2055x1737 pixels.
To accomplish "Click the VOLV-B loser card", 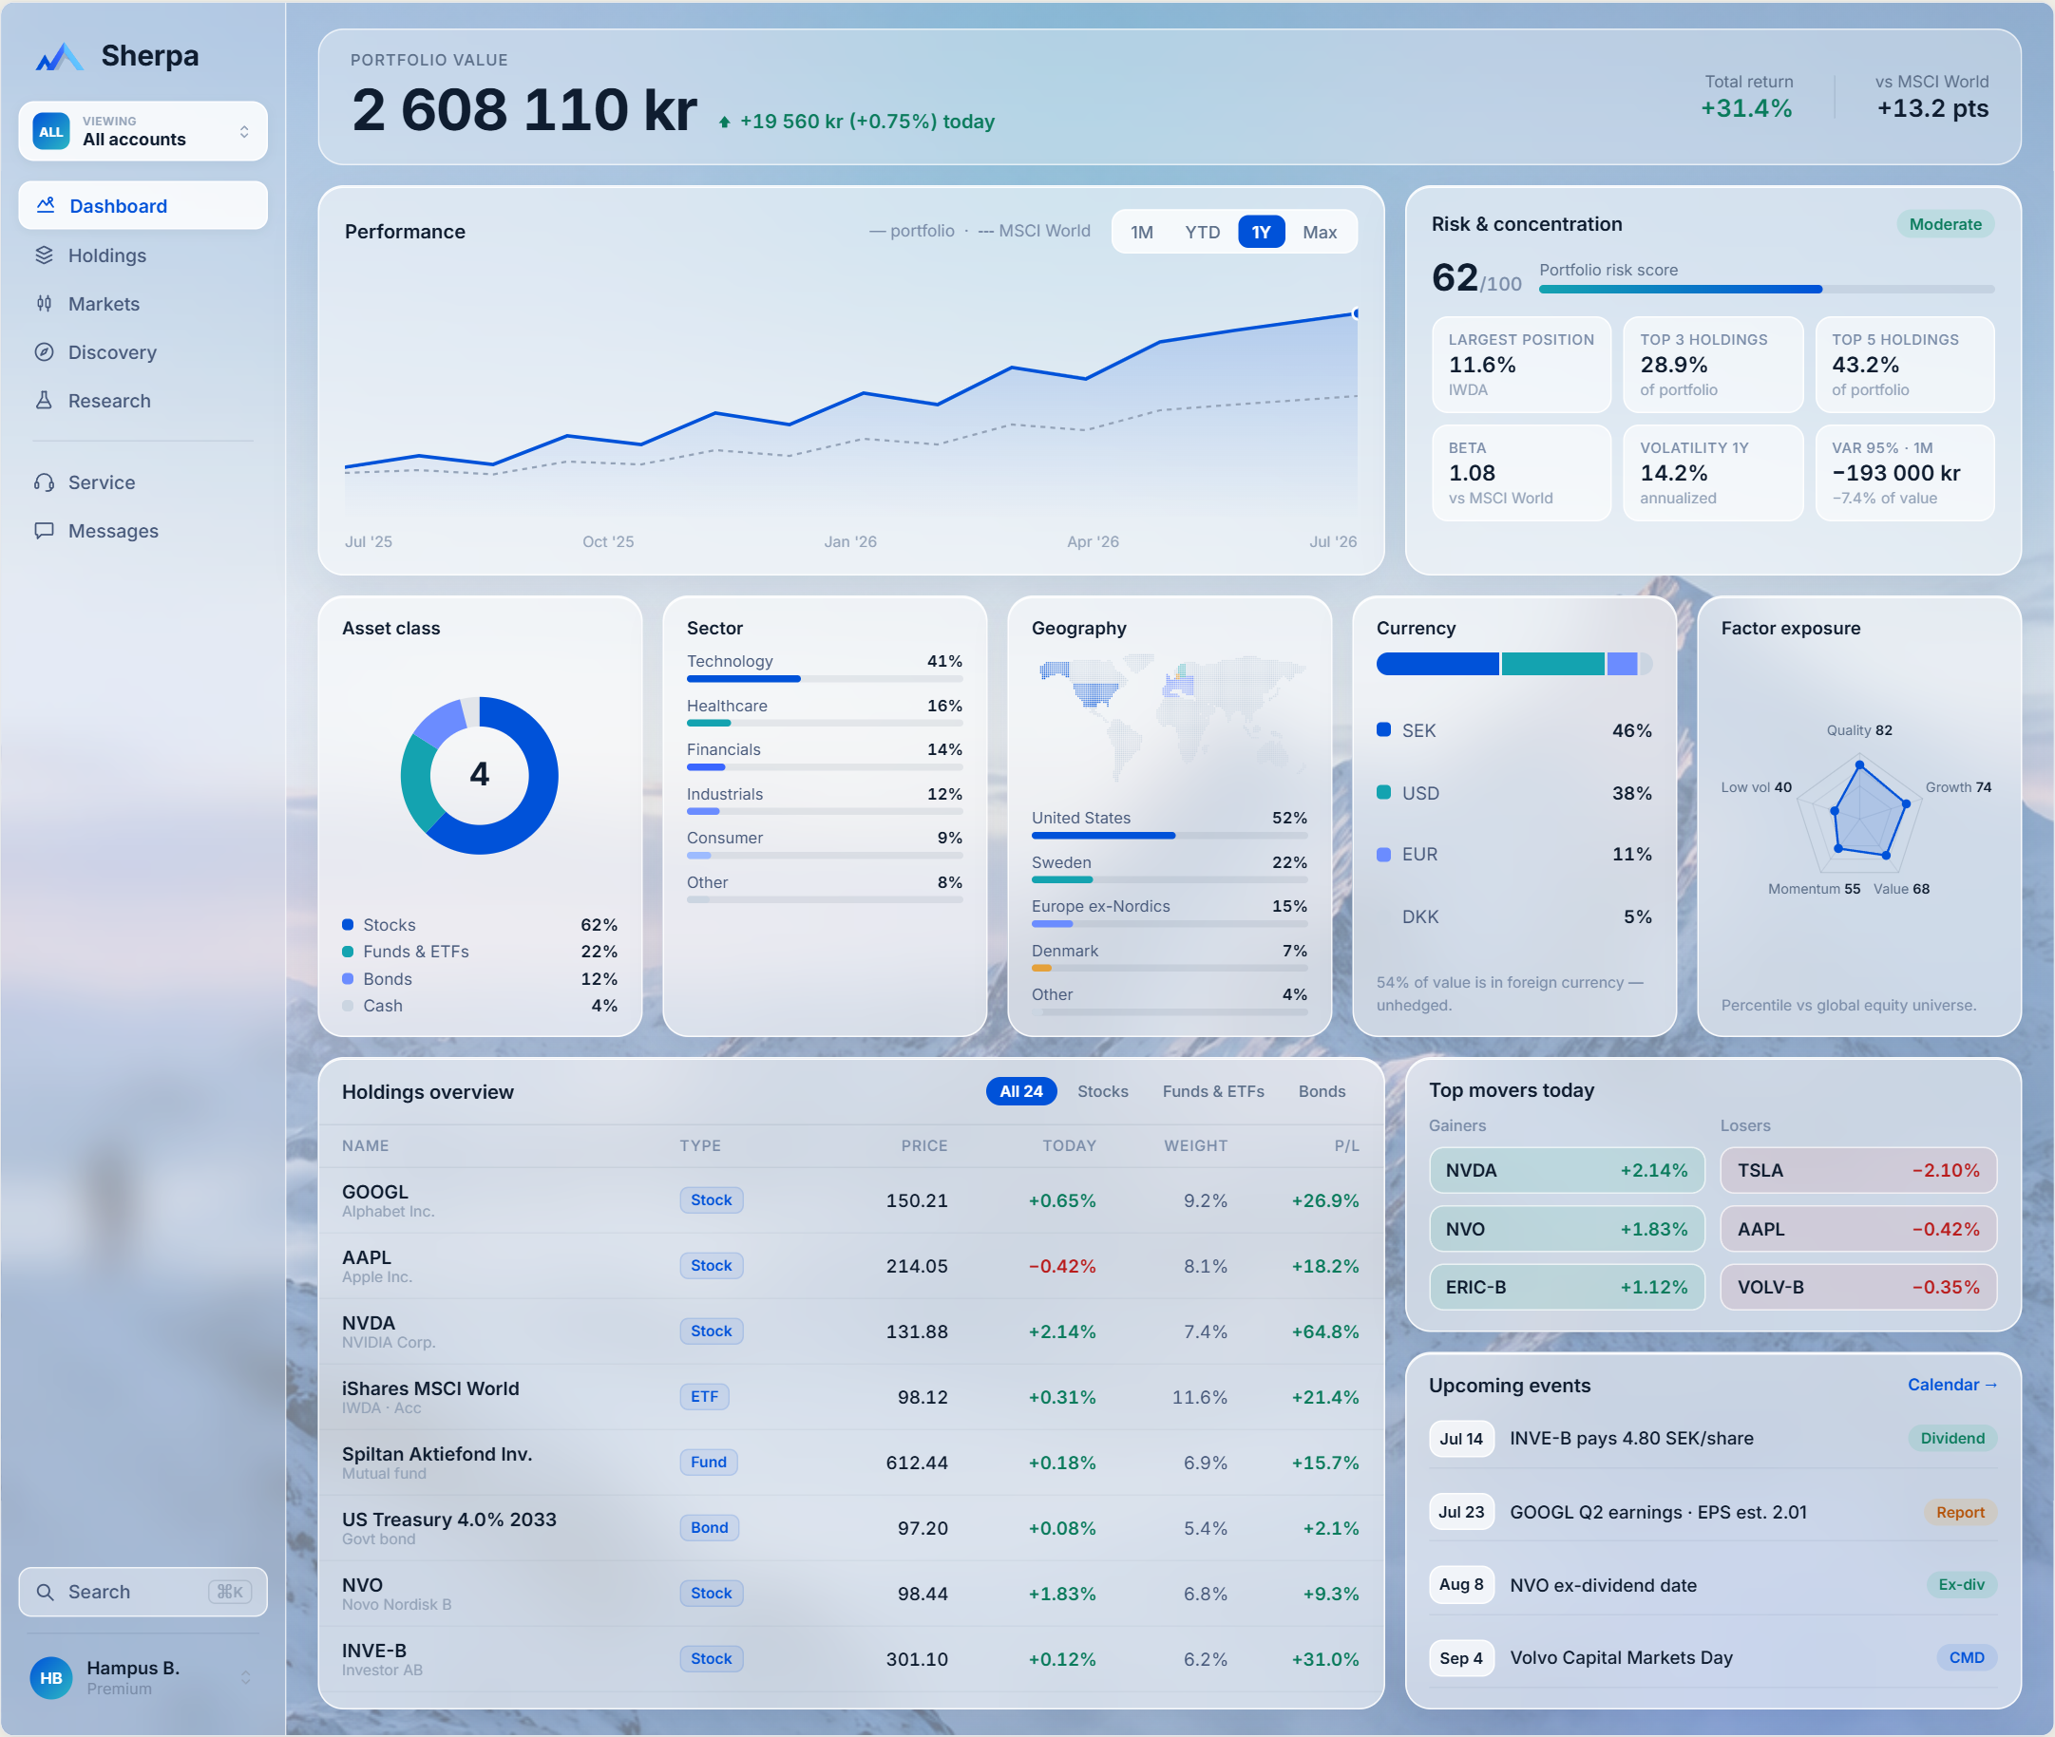I will click(1858, 1287).
